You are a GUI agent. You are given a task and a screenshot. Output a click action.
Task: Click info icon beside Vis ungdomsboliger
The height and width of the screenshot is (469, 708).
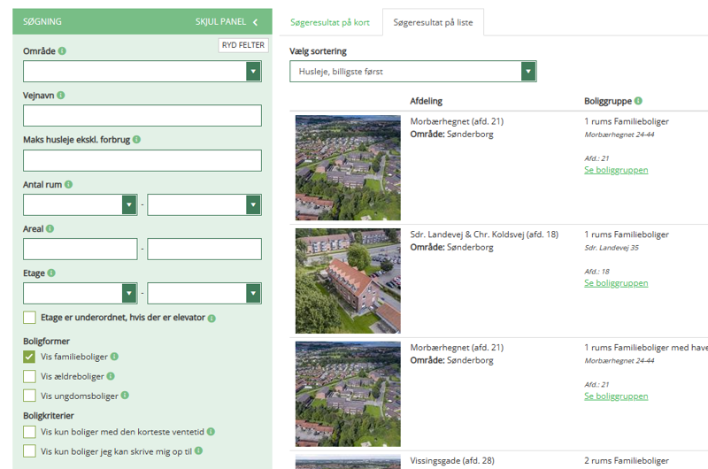pyautogui.click(x=125, y=396)
